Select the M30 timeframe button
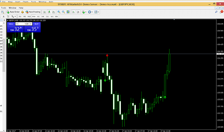Image resolution: width=224 pixels, height=132 pixels. [34, 16]
